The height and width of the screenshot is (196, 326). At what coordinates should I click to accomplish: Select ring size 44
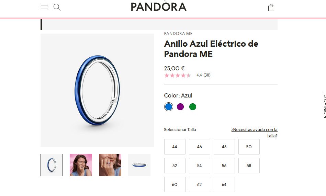(x=175, y=147)
